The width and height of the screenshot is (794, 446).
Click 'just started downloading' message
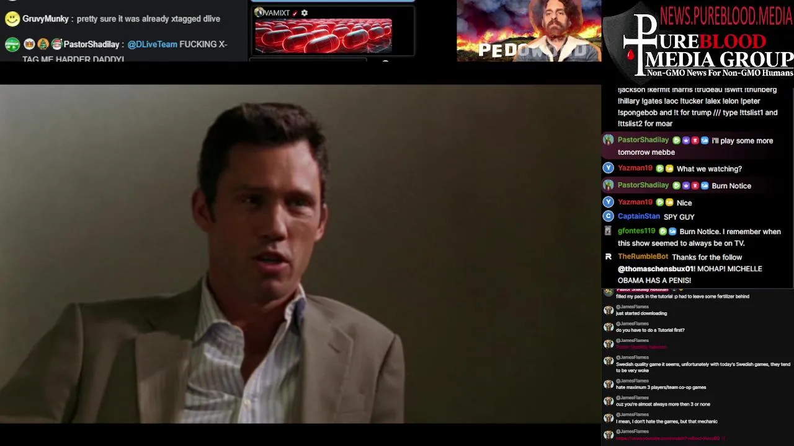click(x=641, y=313)
